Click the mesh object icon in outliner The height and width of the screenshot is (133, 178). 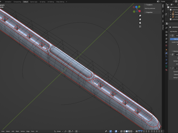173,14
